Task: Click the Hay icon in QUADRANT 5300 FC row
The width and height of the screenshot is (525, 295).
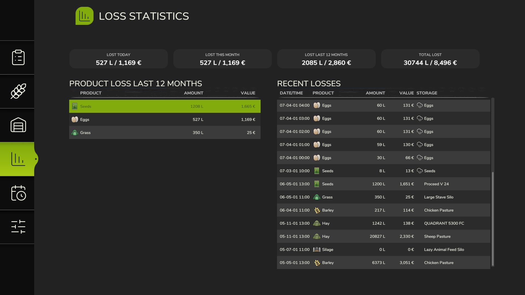Action: 317,223
